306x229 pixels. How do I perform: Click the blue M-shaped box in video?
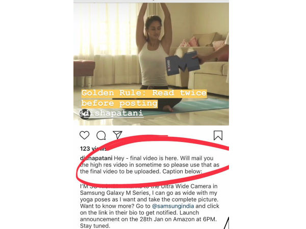click(x=183, y=64)
